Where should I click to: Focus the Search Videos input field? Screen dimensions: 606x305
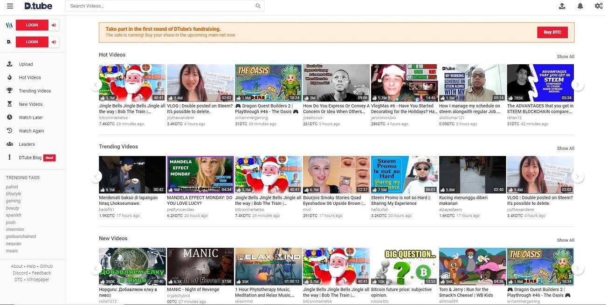[161, 6]
